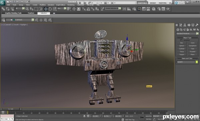
Task: Activate Bind to Space Warp tool
Action: pyautogui.click(x=12, y=9)
